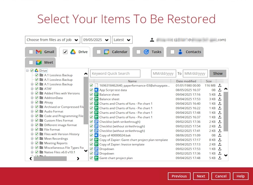Click the Google Sheets icon beside Copy of Zapier: Invoice template
The width and height of the screenshot is (253, 185).
coord(97,144)
